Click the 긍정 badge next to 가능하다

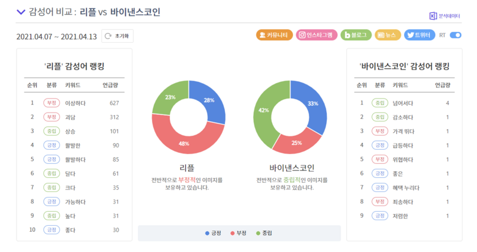(x=52, y=202)
